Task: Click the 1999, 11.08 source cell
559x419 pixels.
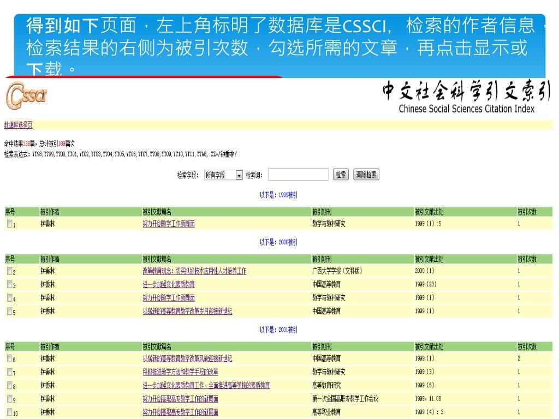Action: click(428, 399)
